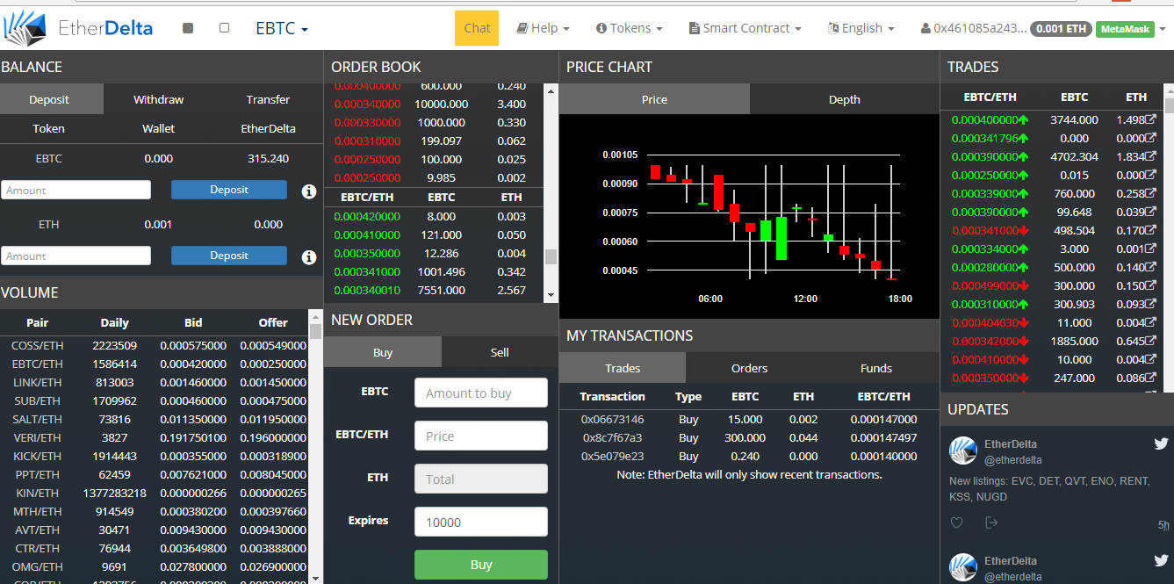Click Deposit button for EBTC
This screenshot has height=584, width=1174.
[x=229, y=190]
